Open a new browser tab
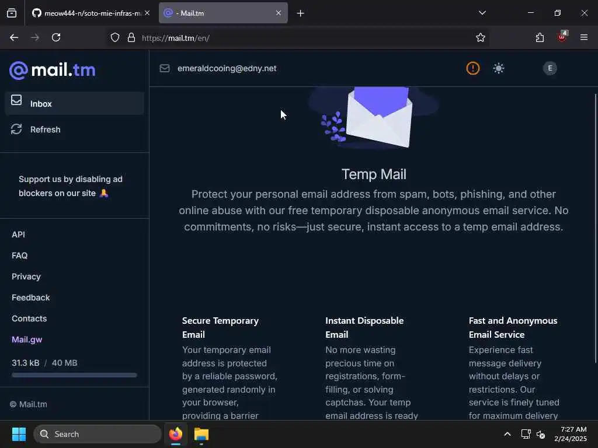 (301, 13)
